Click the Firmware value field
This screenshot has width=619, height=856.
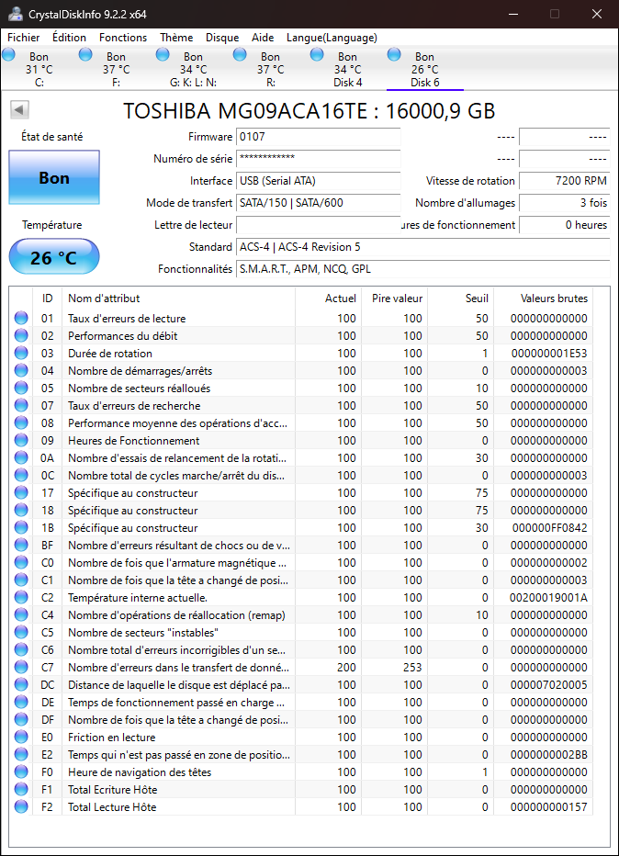[318, 137]
